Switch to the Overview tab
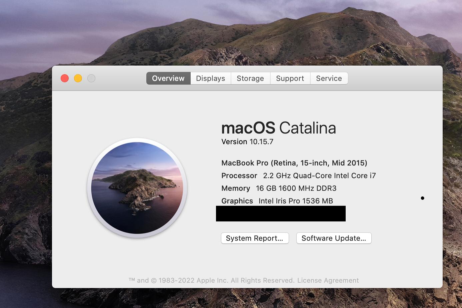This screenshot has height=308, width=462. pos(168,78)
